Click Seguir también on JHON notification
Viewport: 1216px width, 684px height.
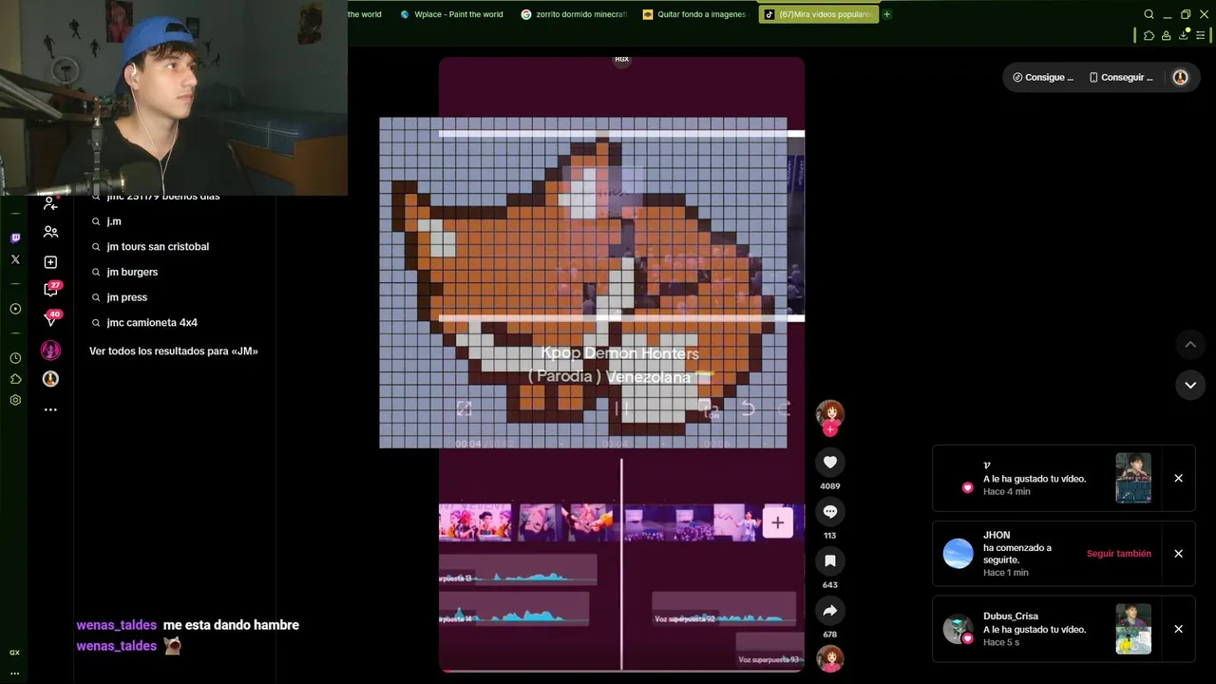(1118, 554)
